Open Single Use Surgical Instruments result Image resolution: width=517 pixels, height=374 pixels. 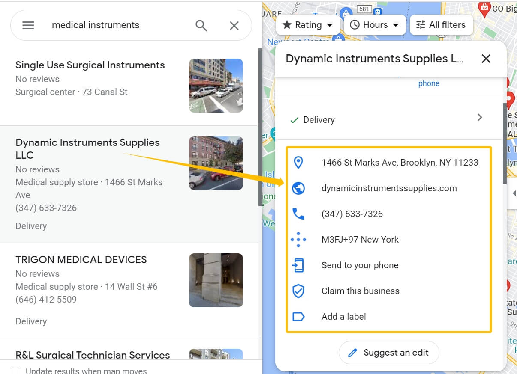point(90,65)
